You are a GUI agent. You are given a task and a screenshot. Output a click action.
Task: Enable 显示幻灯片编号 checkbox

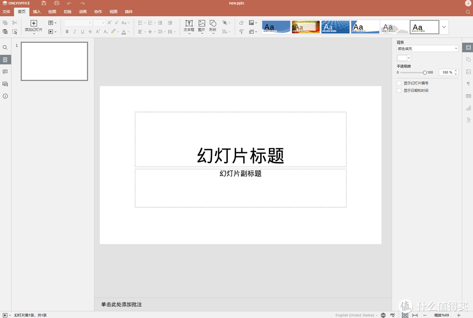click(x=399, y=83)
